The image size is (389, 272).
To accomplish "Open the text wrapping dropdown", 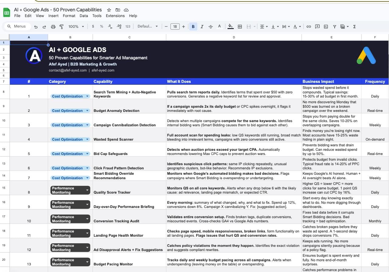I will pyautogui.click(x=286, y=26).
